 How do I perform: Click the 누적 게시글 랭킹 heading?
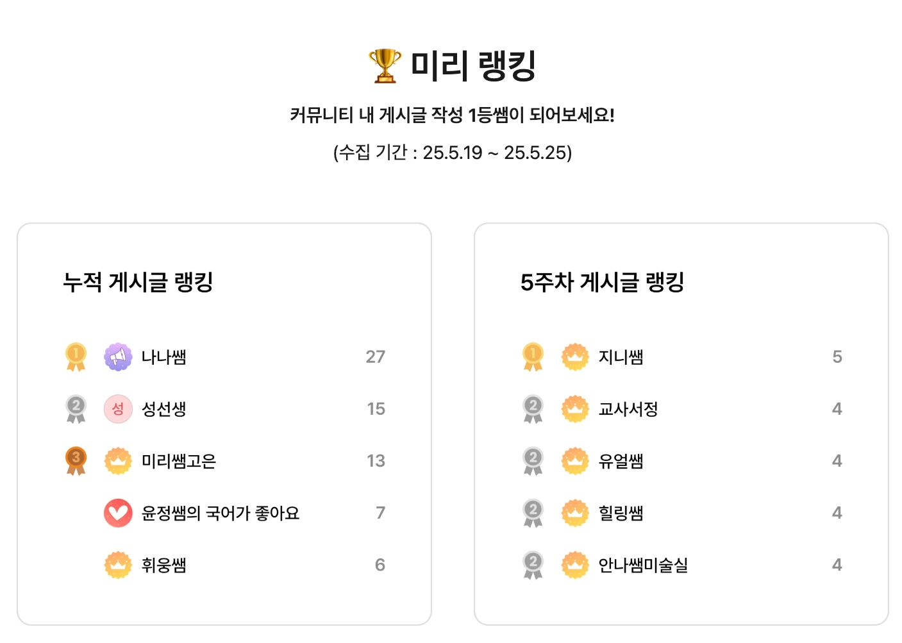pyautogui.click(x=138, y=282)
